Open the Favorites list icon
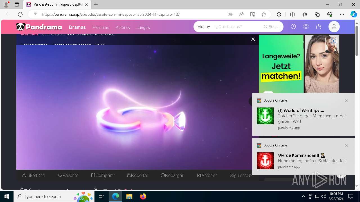 tap(305, 14)
